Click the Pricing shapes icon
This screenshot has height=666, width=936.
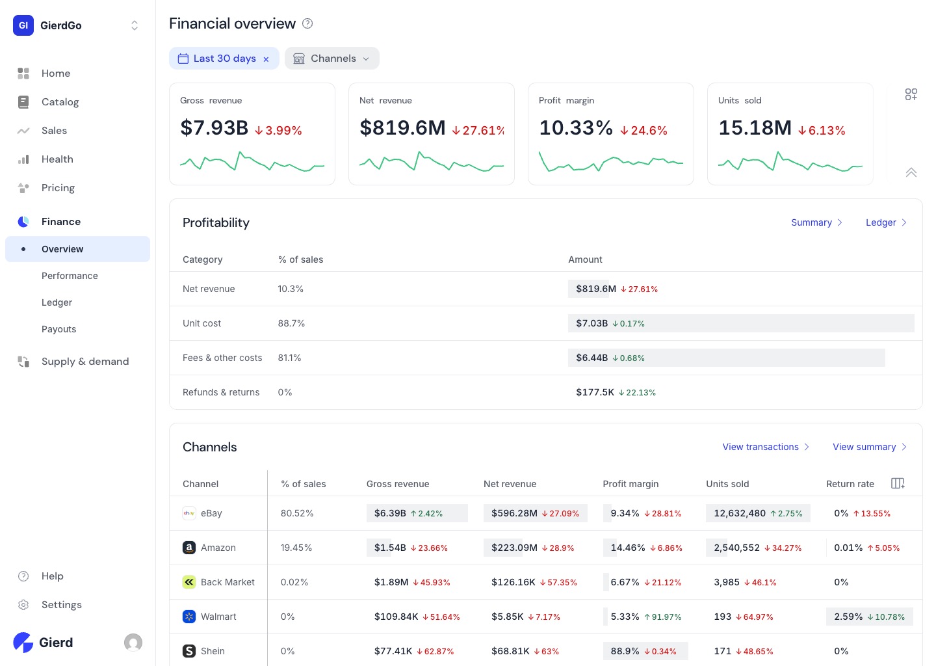23,188
